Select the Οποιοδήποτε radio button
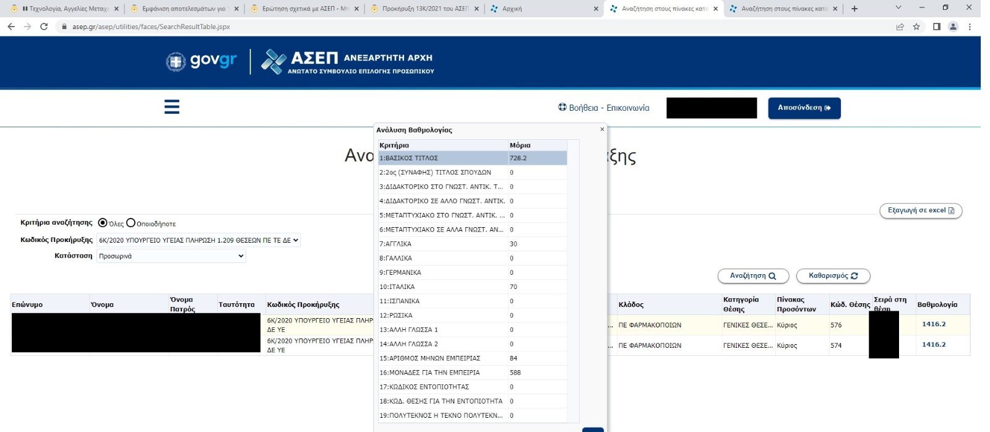The image size is (990, 432). click(x=131, y=223)
